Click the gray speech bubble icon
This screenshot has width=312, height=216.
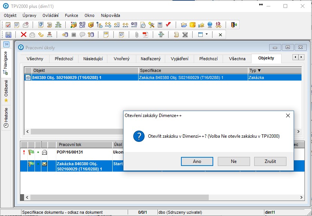pos(82,35)
